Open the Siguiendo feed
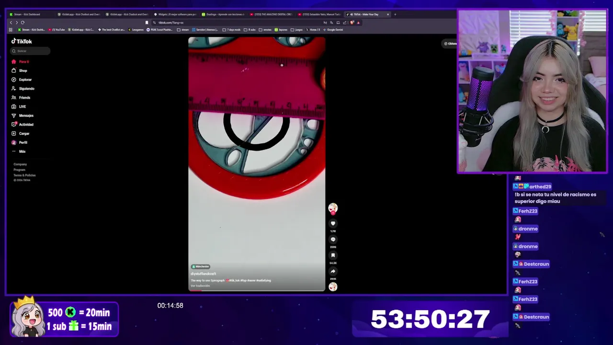Screen dimensions: 613x345 23,89
